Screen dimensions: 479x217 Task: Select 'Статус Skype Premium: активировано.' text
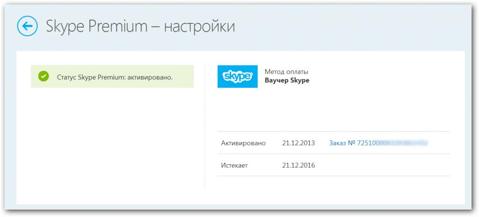click(x=115, y=77)
